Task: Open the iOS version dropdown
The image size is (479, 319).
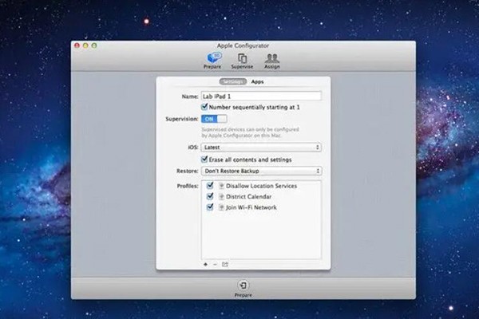Action: (x=261, y=147)
